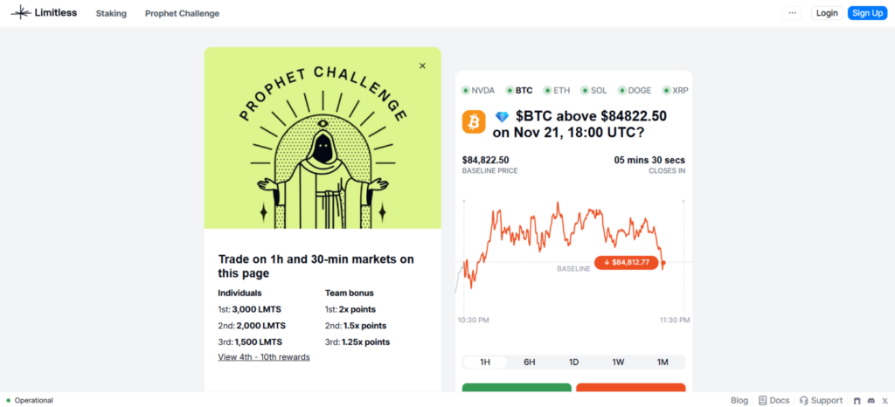Viewport: 895px width, 407px height.
Task: Close the Prophet Challenge promo card
Action: tap(422, 66)
